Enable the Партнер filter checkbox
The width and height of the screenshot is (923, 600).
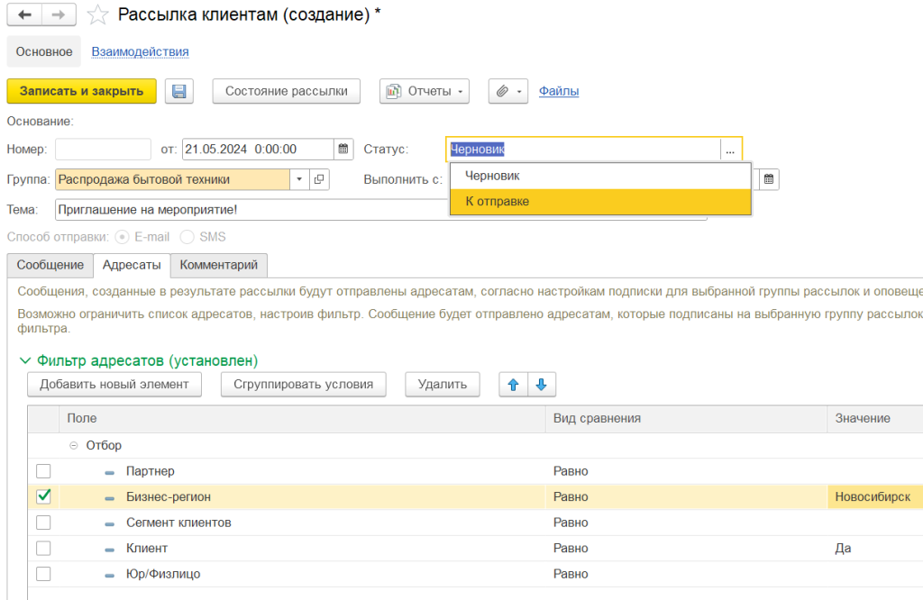pos(43,471)
